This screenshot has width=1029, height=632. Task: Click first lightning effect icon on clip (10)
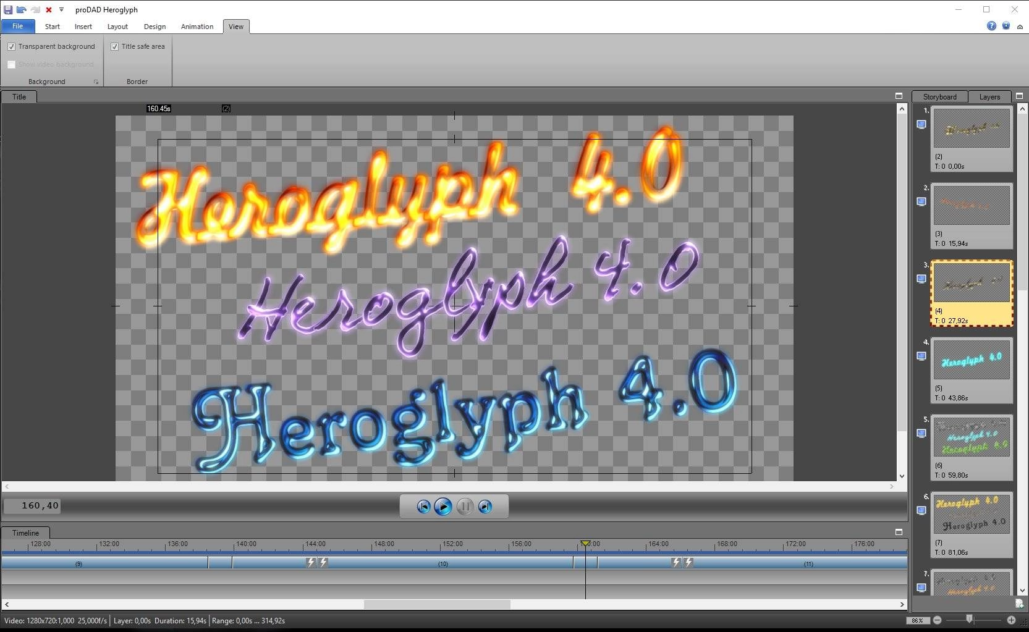(311, 562)
